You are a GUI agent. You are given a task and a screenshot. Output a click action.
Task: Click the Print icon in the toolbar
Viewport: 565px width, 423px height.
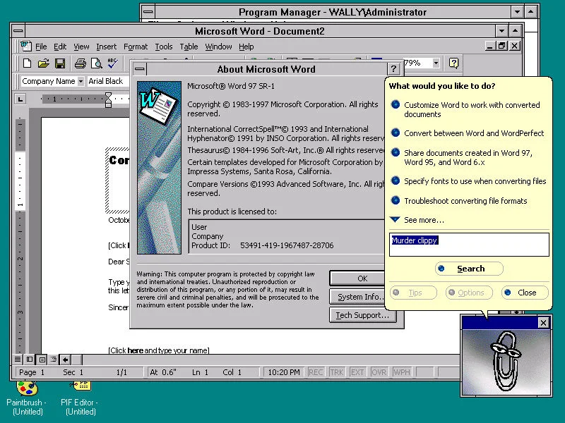pyautogui.click(x=81, y=63)
